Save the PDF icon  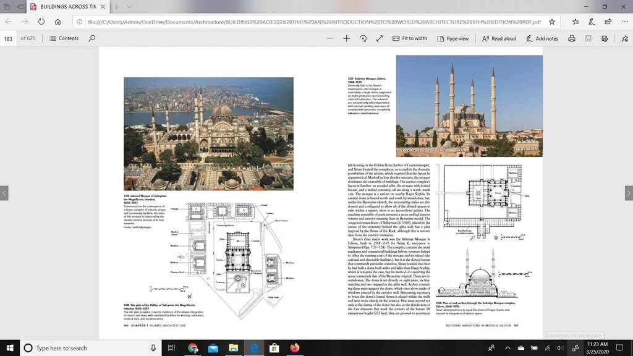point(588,38)
